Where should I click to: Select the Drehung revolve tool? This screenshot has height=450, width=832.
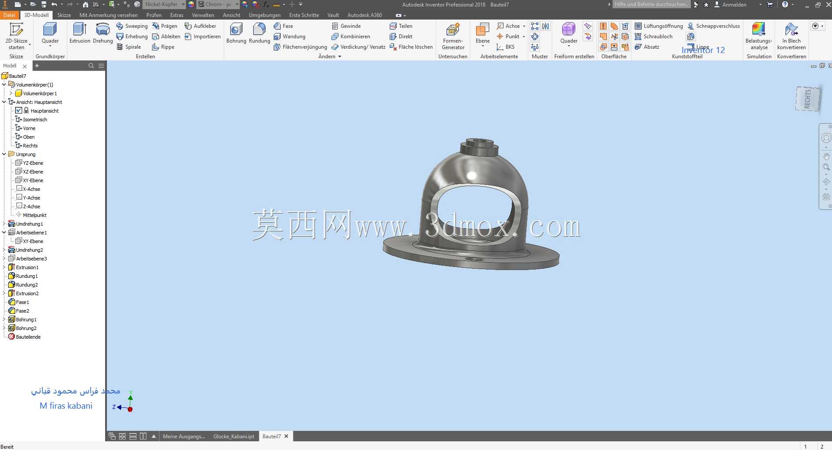(103, 33)
